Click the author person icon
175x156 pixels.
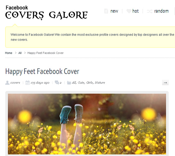tap(7, 83)
